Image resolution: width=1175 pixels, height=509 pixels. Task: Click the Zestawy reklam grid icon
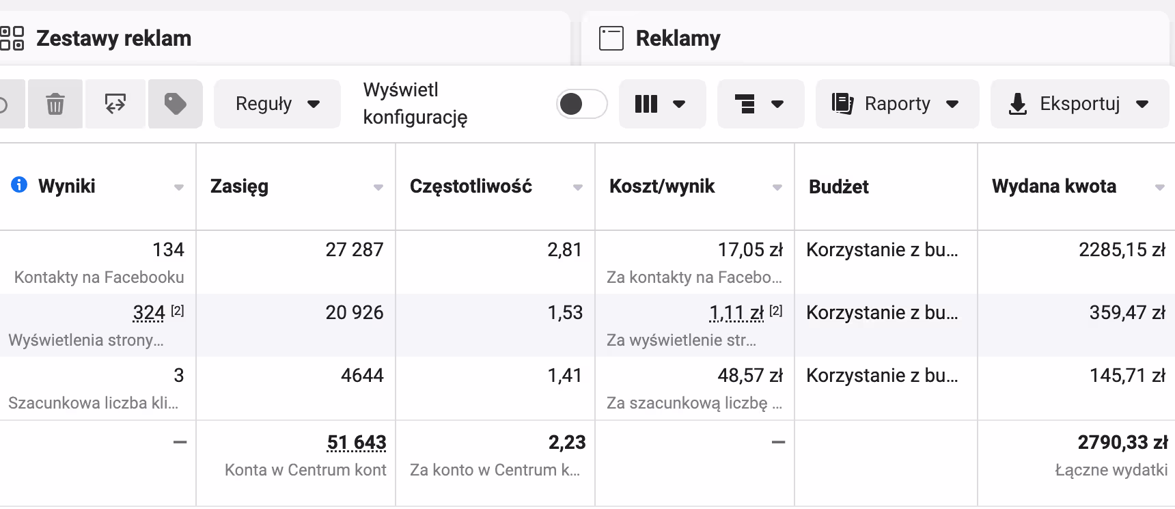(x=12, y=38)
